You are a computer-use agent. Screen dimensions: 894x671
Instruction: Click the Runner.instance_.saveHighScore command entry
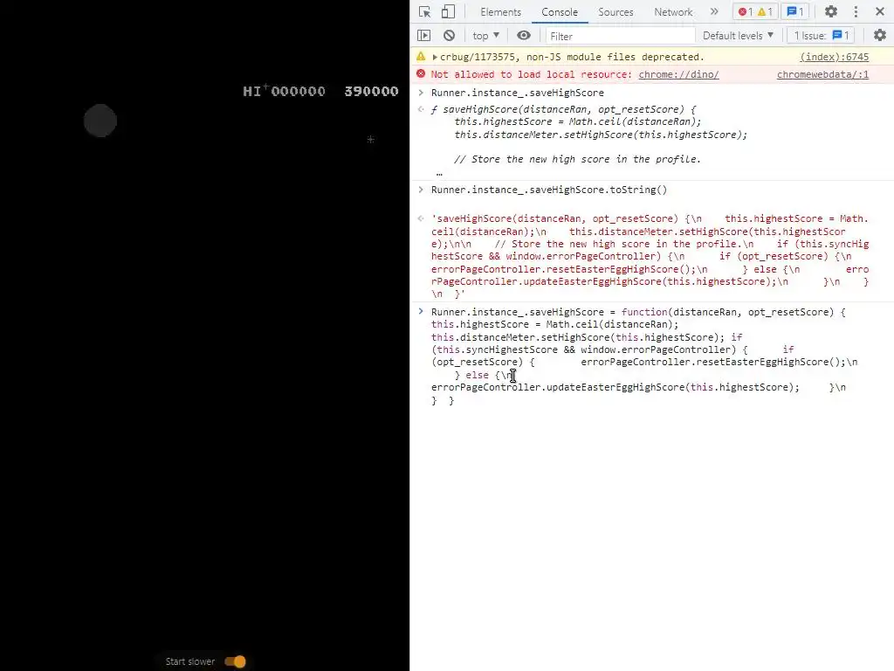pyautogui.click(x=517, y=93)
